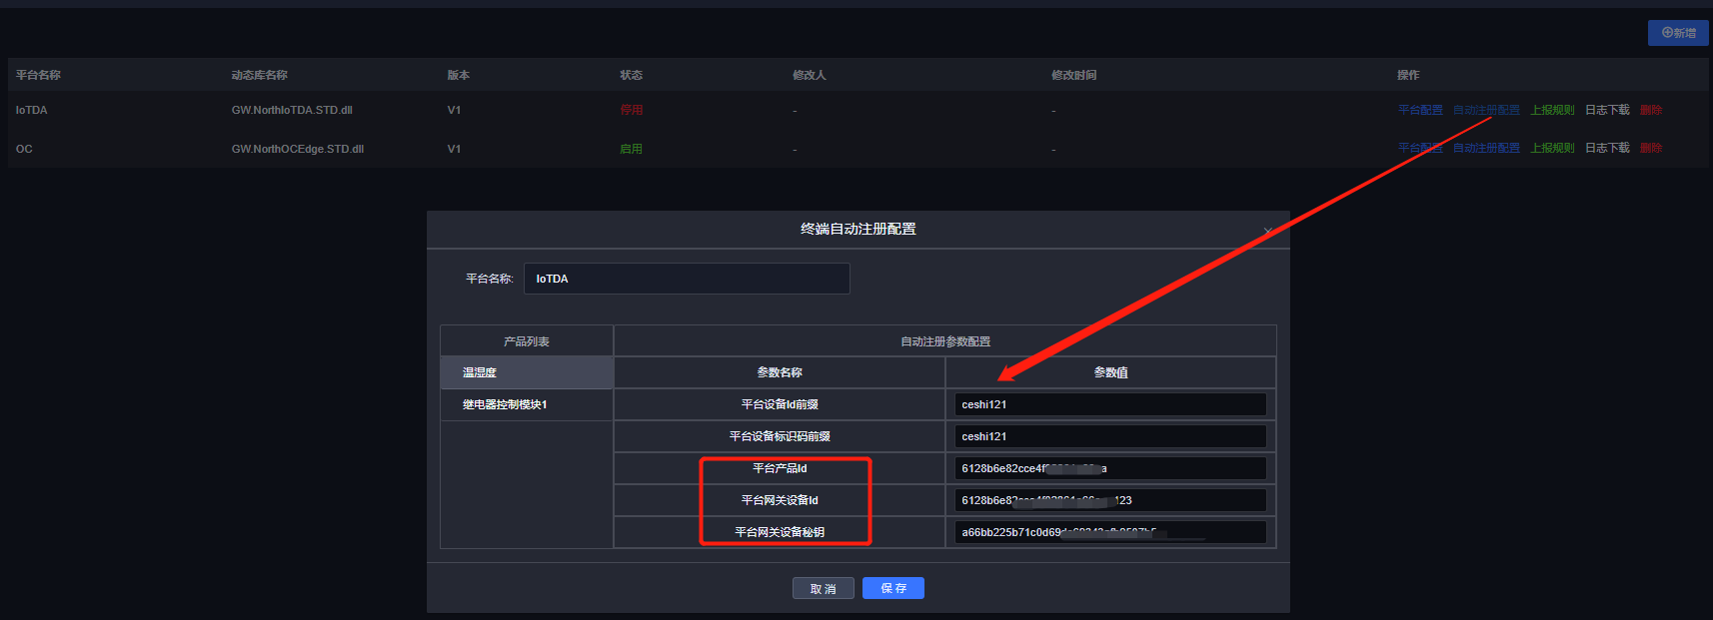
Task: Open 自动注册配置 for the IoTDA row
Action: (1486, 110)
